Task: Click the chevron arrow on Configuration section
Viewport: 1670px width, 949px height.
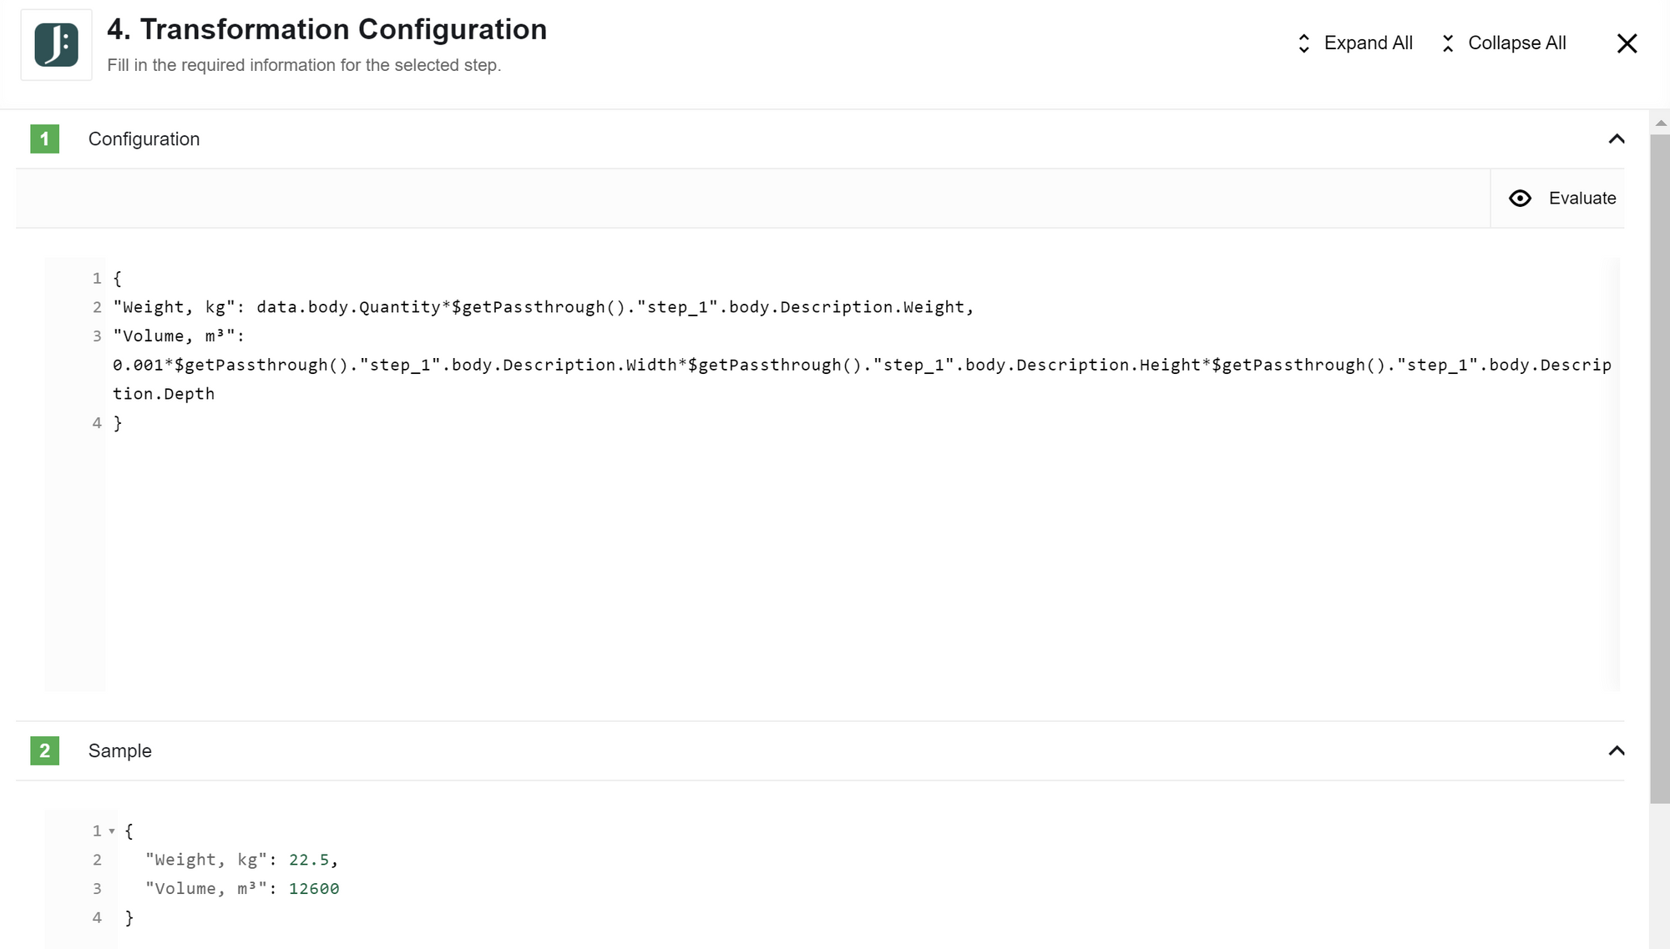Action: click(1617, 139)
